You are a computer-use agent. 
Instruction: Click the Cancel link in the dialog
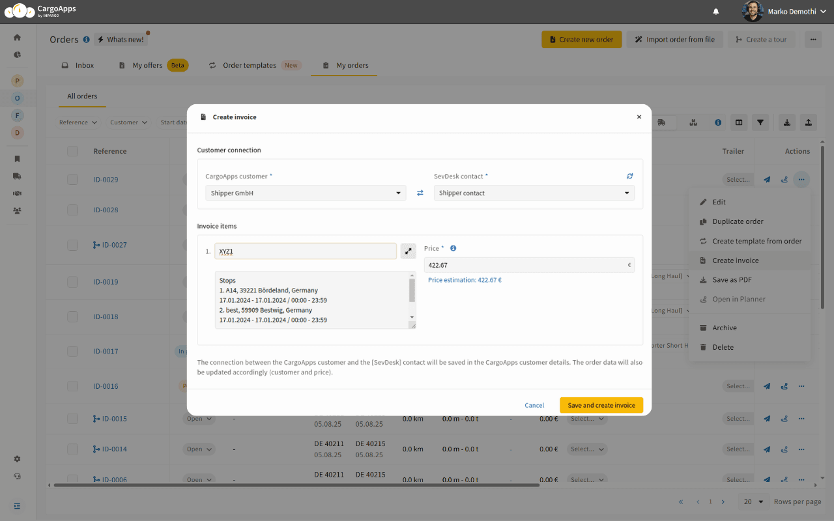point(534,404)
